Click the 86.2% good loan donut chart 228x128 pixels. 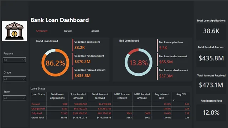[x=55, y=63]
